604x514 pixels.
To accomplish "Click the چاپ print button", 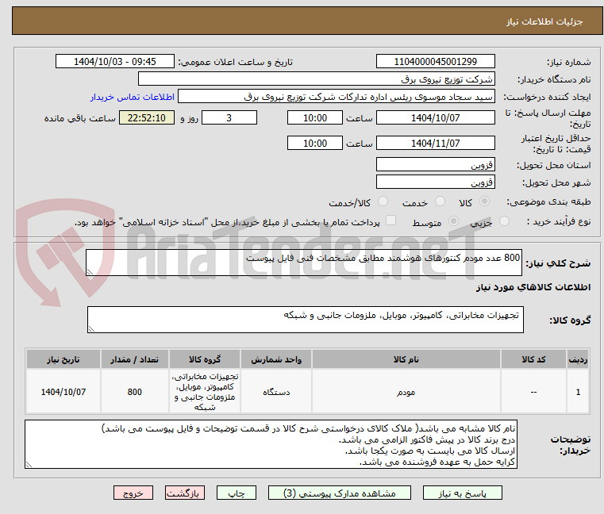I will (x=237, y=493).
